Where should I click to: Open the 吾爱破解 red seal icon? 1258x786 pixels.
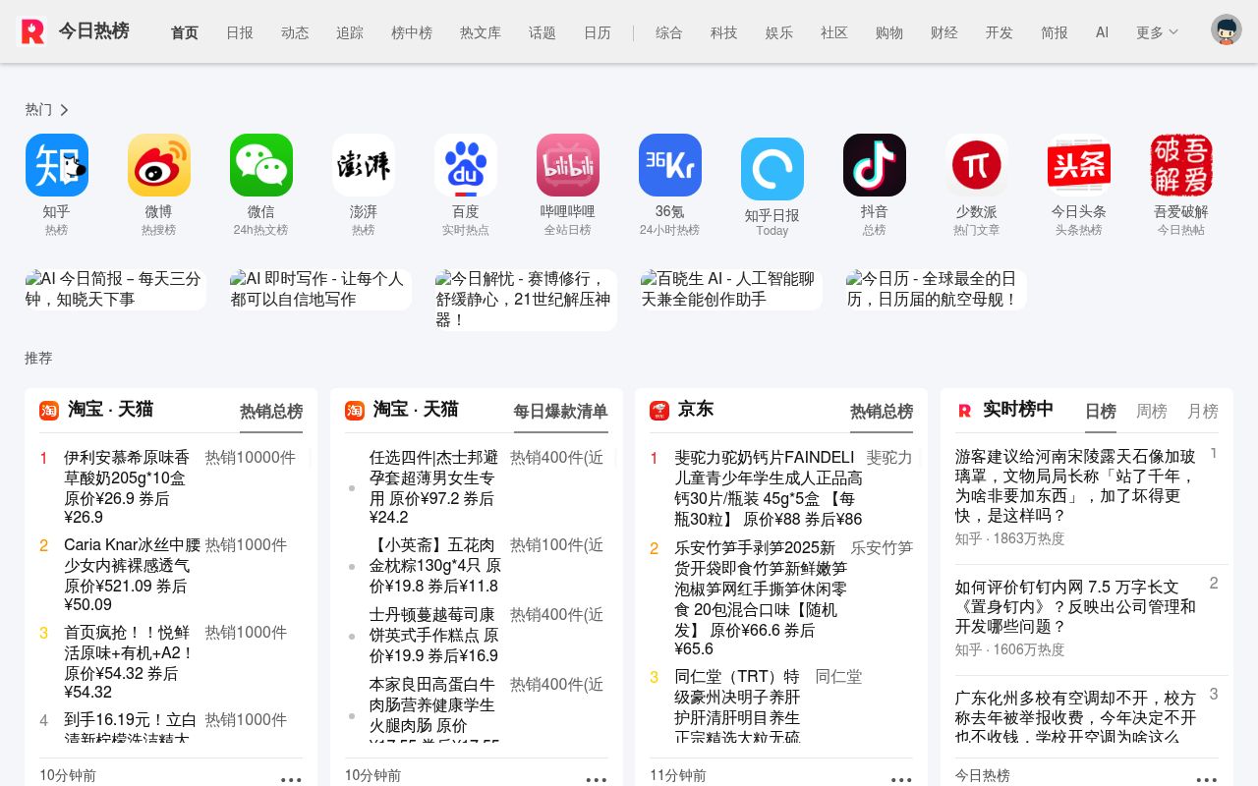1181,165
